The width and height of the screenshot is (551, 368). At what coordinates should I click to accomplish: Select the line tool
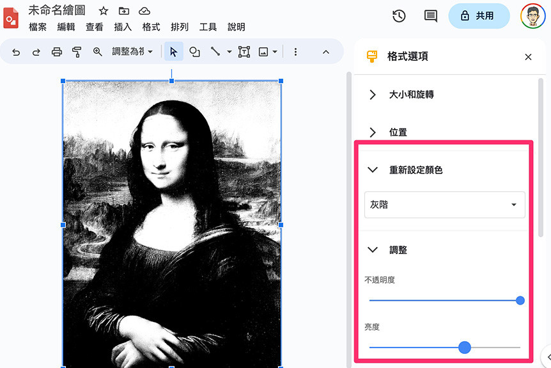pyautogui.click(x=215, y=52)
